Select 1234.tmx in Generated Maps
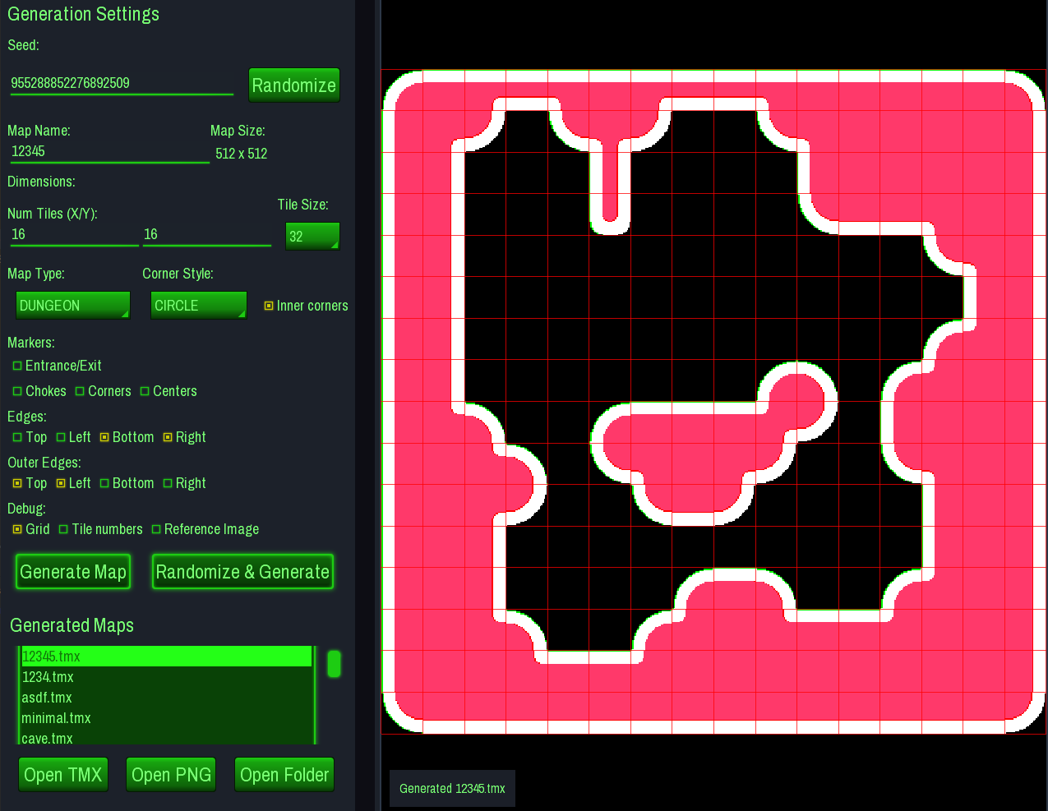Image resolution: width=1048 pixels, height=811 pixels. tap(166, 677)
